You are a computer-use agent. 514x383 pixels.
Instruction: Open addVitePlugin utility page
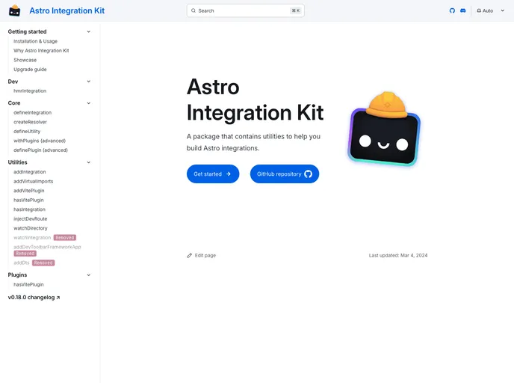[29, 191]
